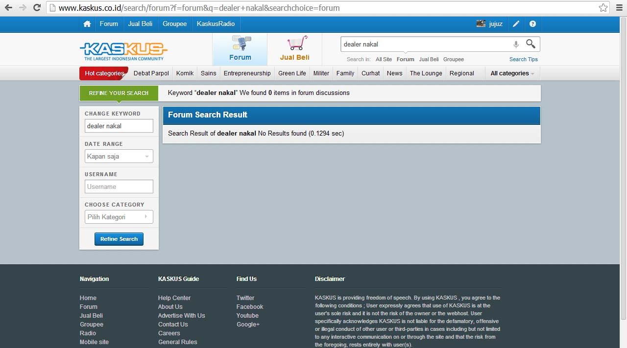Click the address bar URL
The width and height of the screenshot is (627, 348).
[322, 8]
